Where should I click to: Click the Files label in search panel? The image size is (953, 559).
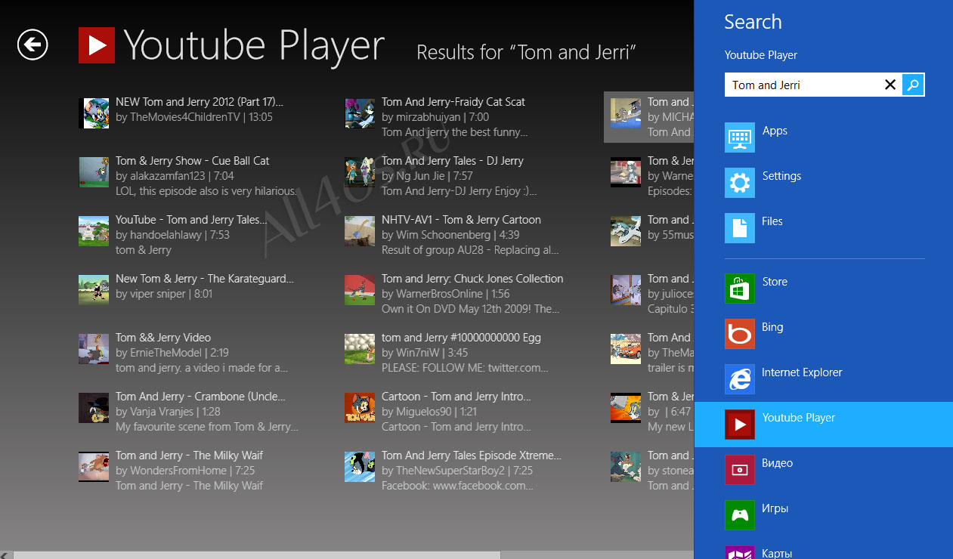772,221
